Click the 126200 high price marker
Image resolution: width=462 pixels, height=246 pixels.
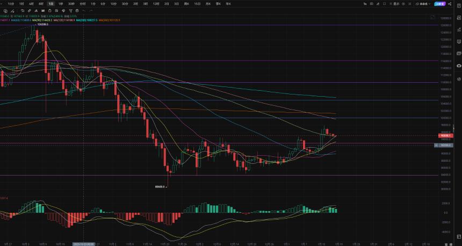tap(43, 24)
